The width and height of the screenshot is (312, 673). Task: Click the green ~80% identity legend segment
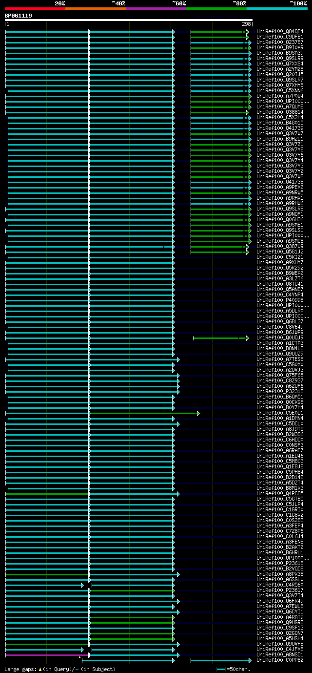tap(216, 9)
